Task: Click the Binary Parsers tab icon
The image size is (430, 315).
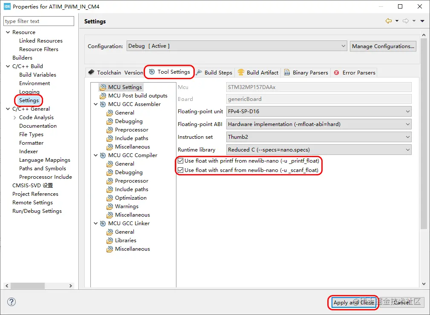Action: pyautogui.click(x=287, y=72)
